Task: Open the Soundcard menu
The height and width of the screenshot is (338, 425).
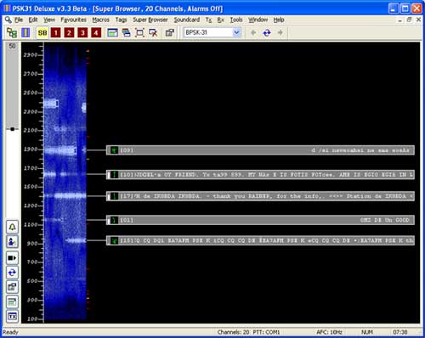Action: [x=187, y=20]
